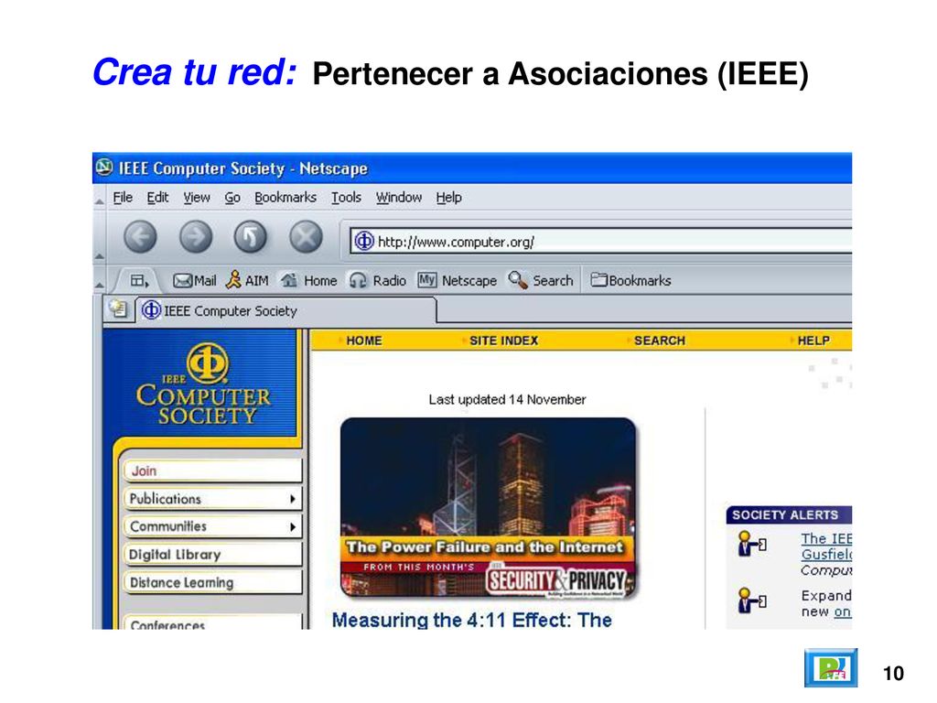The image size is (937, 703).
Task: Click SEARCH in the yellow site bar
Action: [659, 341]
